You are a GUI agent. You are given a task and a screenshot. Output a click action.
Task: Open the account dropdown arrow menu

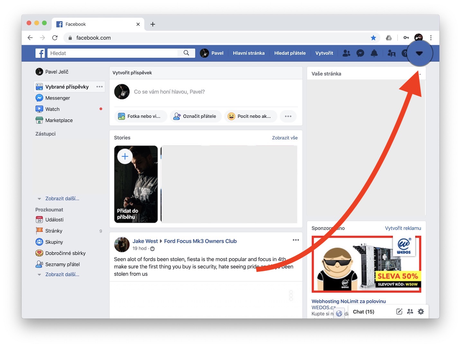point(419,53)
